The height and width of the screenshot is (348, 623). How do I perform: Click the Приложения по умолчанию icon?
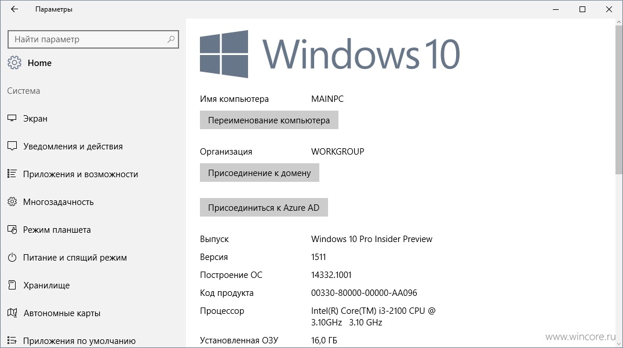coord(12,340)
